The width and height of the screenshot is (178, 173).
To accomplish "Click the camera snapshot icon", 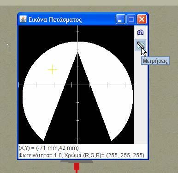I will pos(140,32).
